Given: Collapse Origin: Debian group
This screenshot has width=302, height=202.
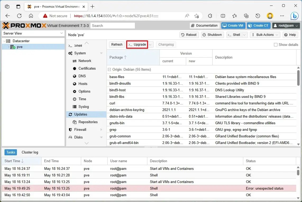Looking at the screenshot, I should (109, 70).
